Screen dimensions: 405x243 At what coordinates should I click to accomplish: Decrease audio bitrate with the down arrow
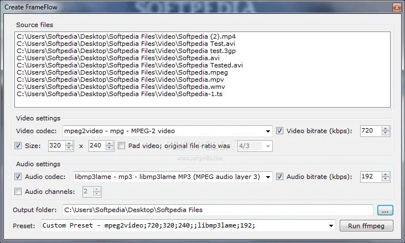pos(386,179)
